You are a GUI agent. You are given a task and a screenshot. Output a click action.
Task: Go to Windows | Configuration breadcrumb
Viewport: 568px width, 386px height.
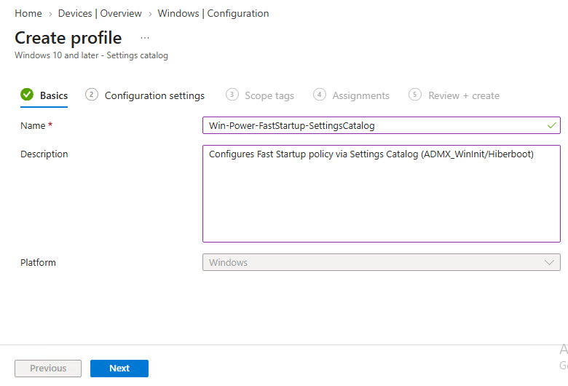[x=213, y=13]
